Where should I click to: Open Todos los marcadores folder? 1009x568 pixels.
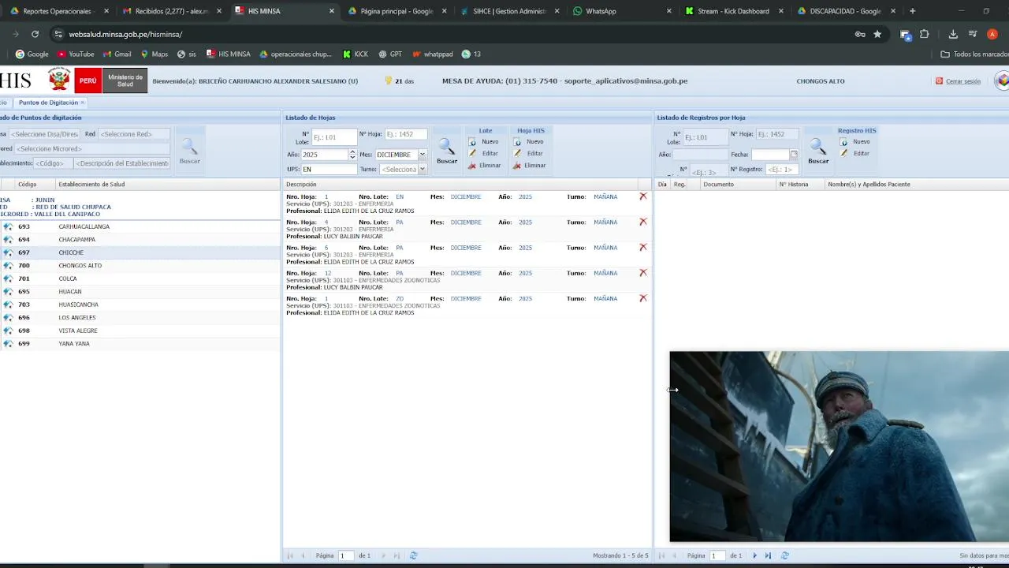(x=974, y=54)
